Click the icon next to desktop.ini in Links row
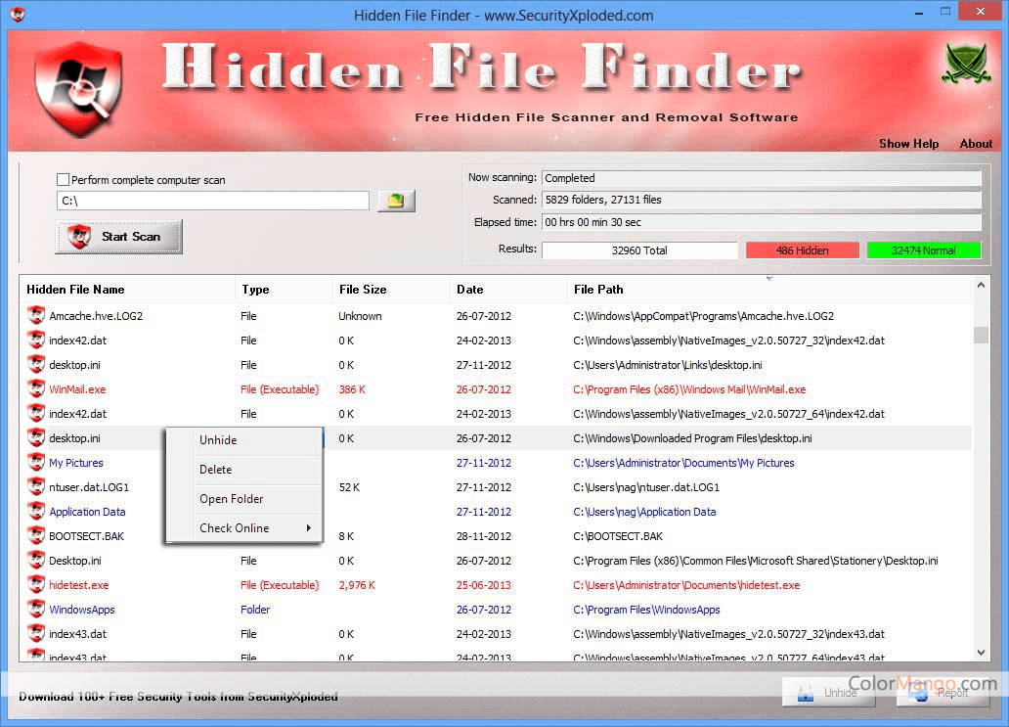The image size is (1009, 727). click(x=36, y=364)
